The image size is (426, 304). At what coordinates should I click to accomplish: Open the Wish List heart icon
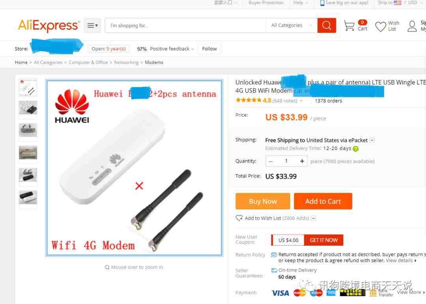click(x=380, y=26)
